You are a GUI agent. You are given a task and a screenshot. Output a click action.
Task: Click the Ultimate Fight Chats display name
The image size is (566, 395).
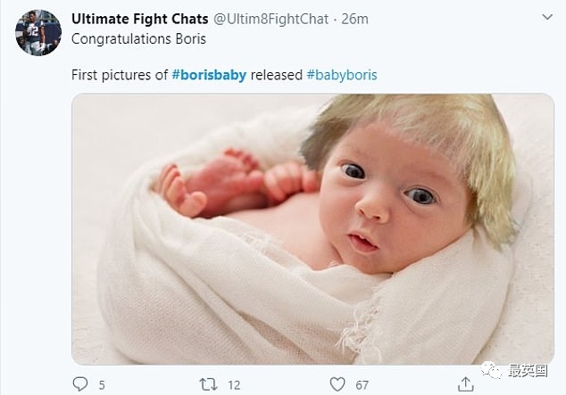(x=140, y=18)
